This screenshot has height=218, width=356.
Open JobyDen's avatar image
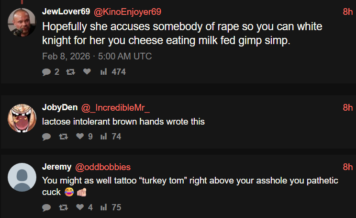pos(22,117)
